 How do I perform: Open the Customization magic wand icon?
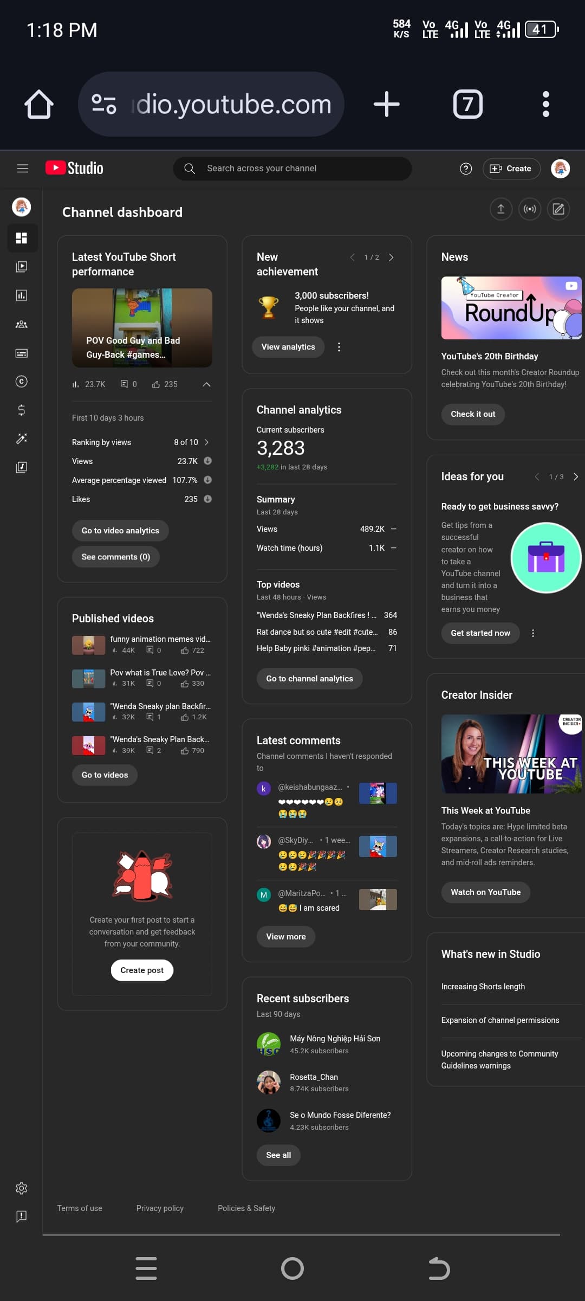point(22,439)
